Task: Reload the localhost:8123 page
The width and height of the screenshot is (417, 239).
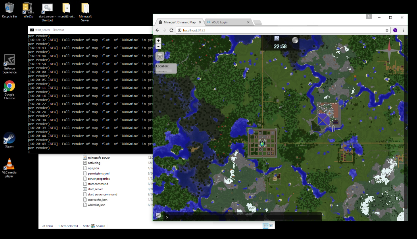Action: (x=171, y=30)
